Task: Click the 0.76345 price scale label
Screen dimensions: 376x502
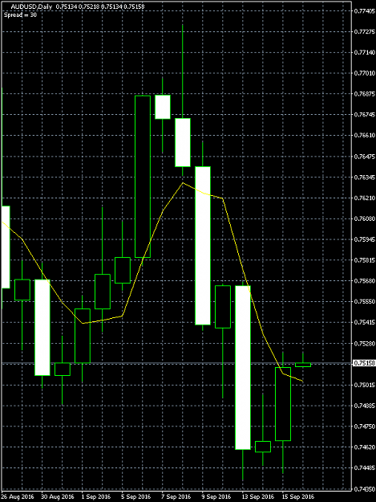Action: [x=365, y=177]
